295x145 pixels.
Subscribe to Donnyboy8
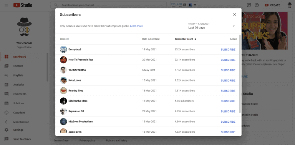point(228,50)
